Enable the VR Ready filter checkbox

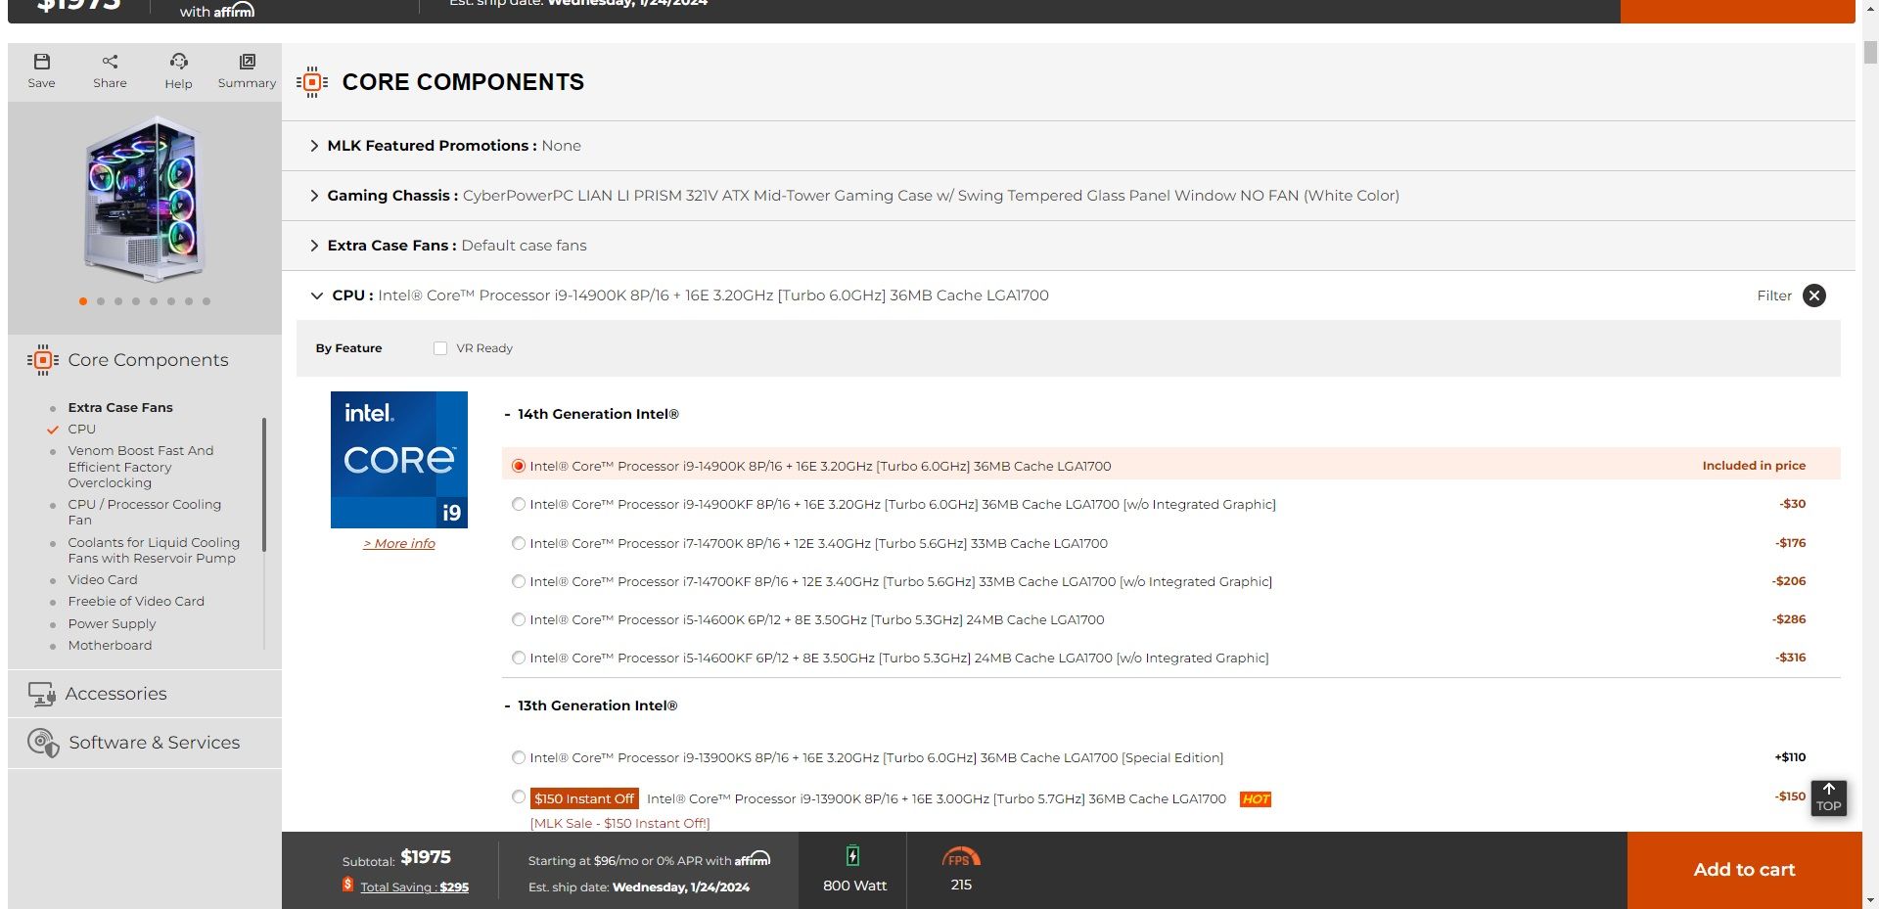pos(440,347)
